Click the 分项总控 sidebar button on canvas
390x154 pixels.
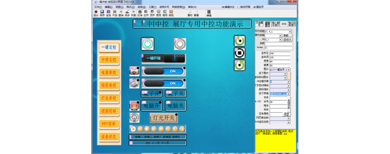click(x=109, y=60)
